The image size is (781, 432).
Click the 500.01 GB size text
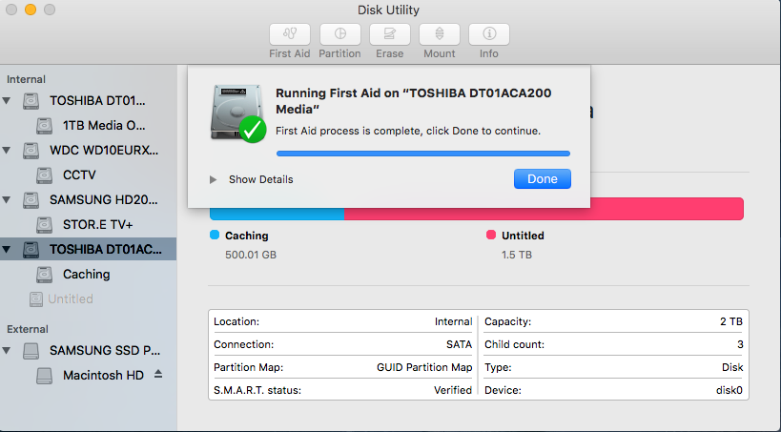click(251, 255)
